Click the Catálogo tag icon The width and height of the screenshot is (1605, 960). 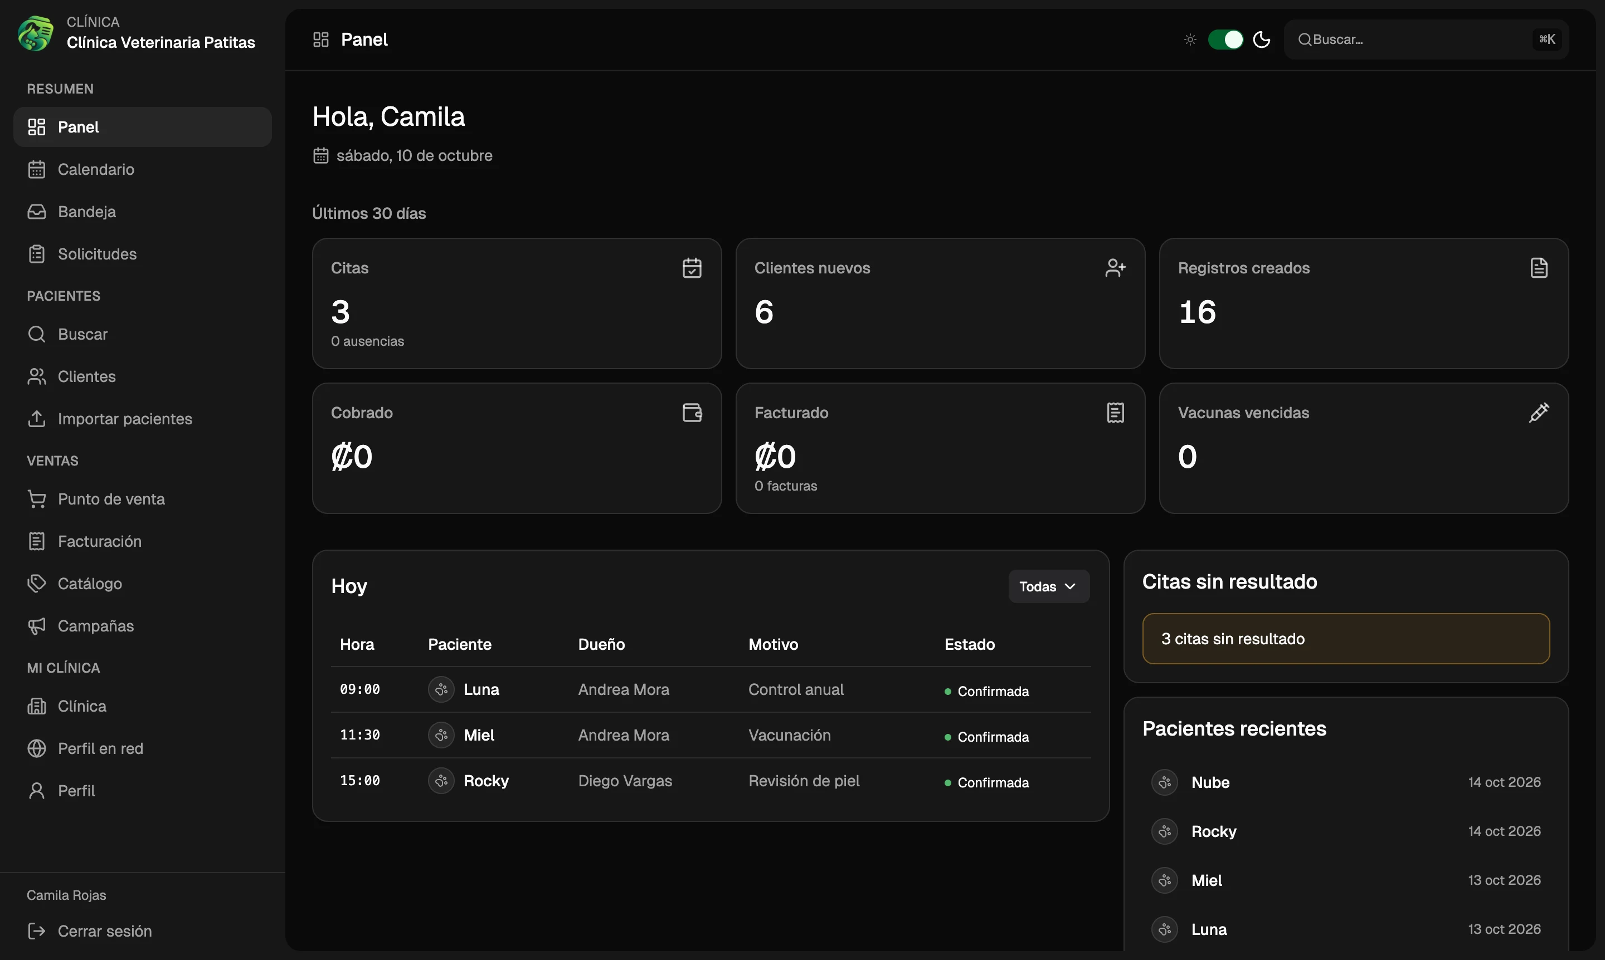[37, 584]
